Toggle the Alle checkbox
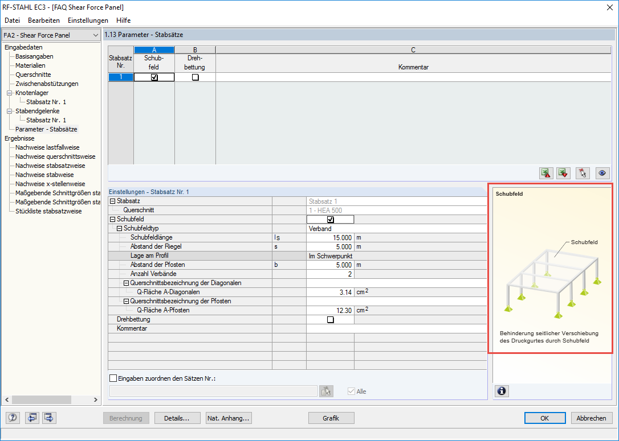The height and width of the screenshot is (441, 619). tap(351, 391)
